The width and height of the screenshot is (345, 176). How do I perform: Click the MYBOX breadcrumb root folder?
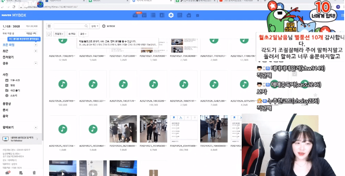109,26
